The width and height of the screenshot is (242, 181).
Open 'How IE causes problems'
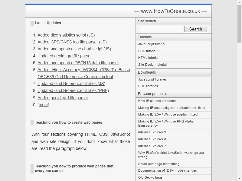[174, 101]
